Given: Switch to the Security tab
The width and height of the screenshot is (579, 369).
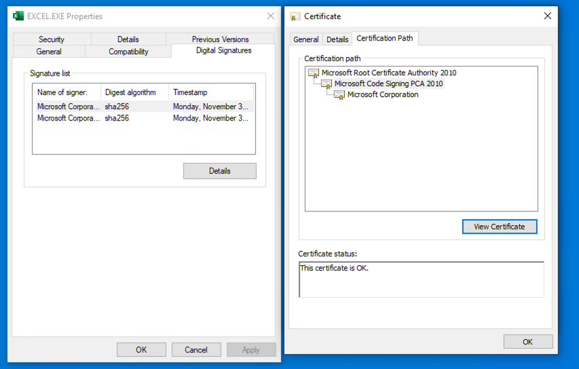Looking at the screenshot, I should [52, 39].
